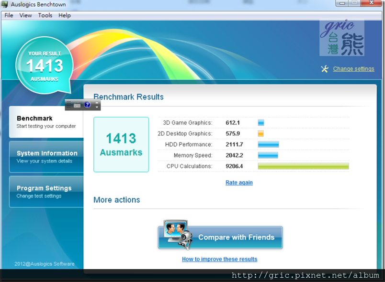Click the 2042.2 score value
Image resolution: width=385 pixels, height=282 pixels.
coord(234,155)
